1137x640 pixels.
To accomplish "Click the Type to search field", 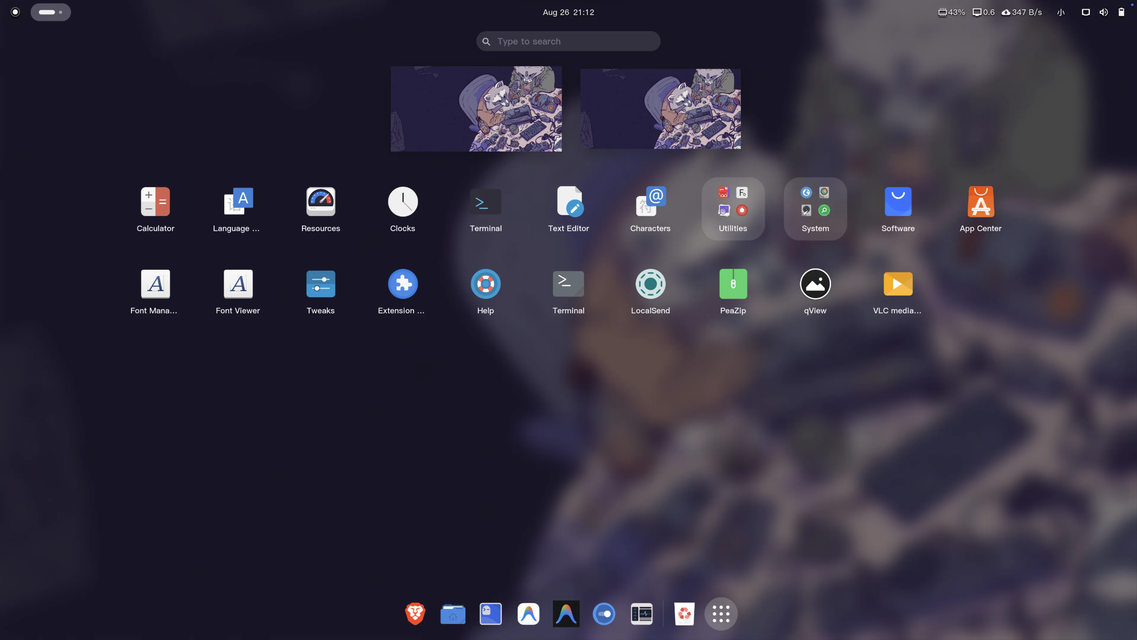I will [568, 41].
